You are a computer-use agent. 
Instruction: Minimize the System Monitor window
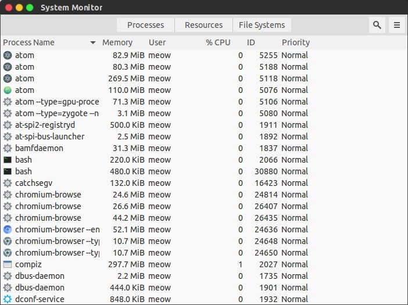(x=19, y=8)
